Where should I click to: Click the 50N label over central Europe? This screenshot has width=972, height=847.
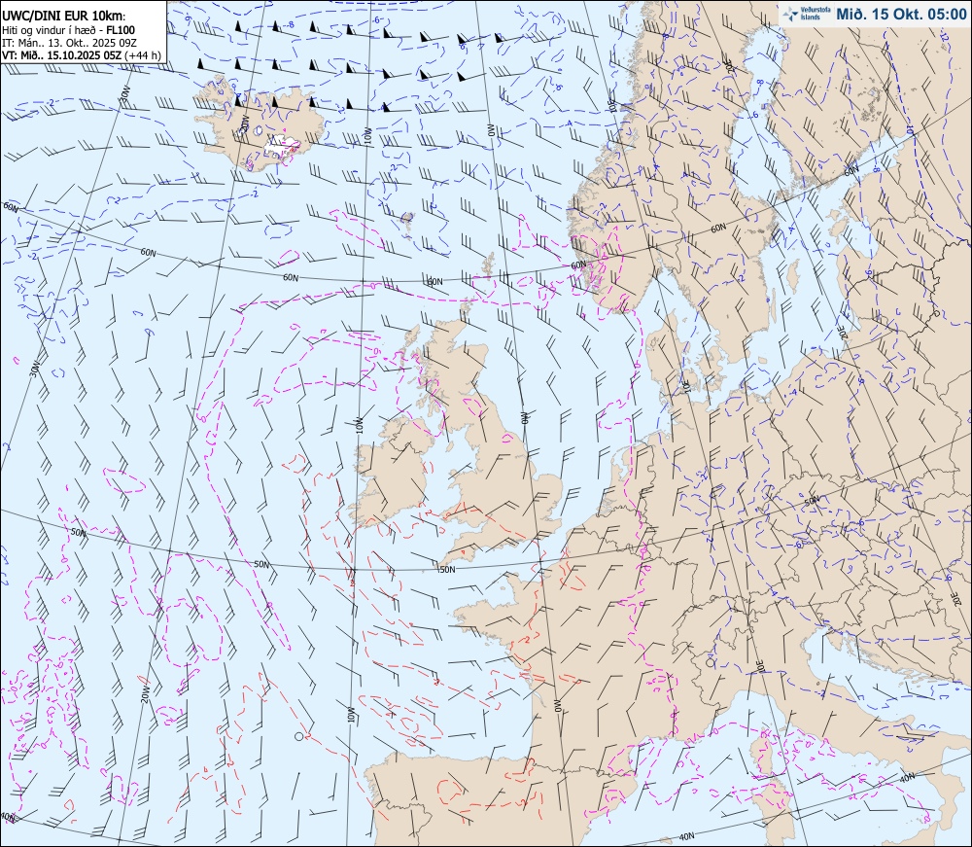812,501
